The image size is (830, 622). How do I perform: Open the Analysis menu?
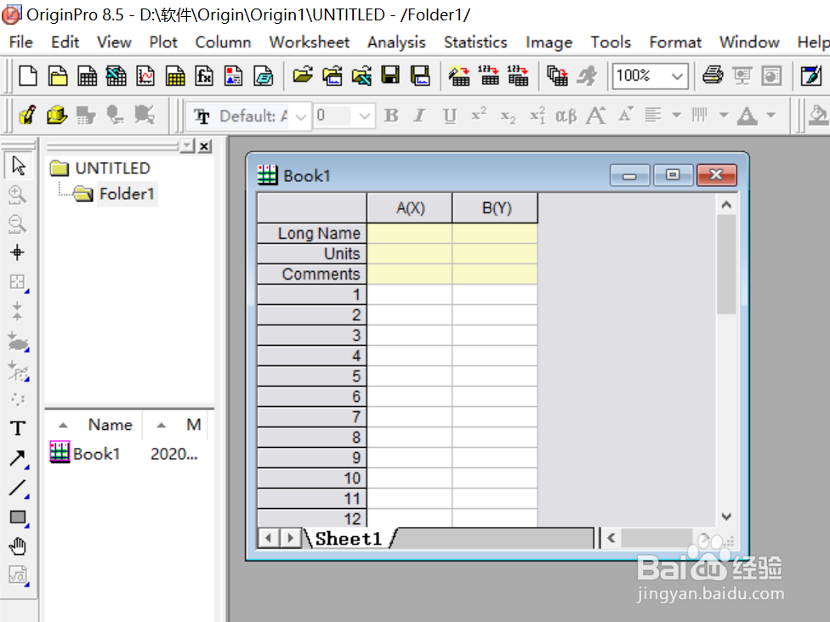tap(396, 42)
